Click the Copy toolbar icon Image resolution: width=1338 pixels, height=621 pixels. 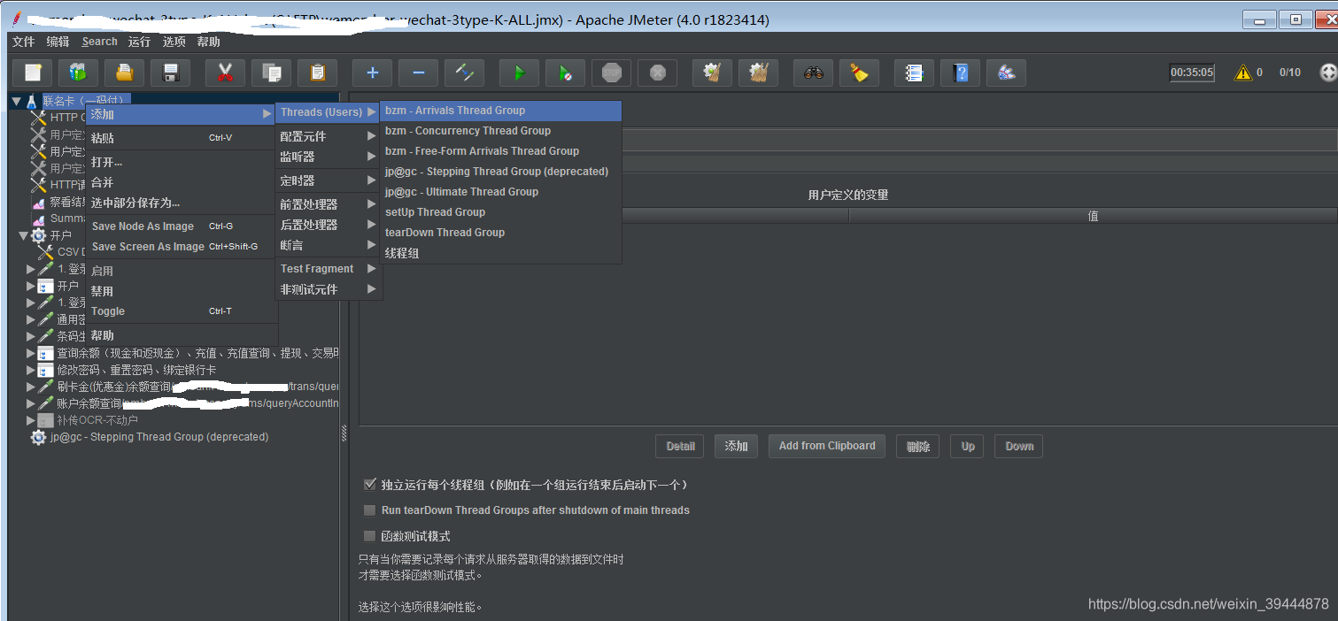click(272, 73)
